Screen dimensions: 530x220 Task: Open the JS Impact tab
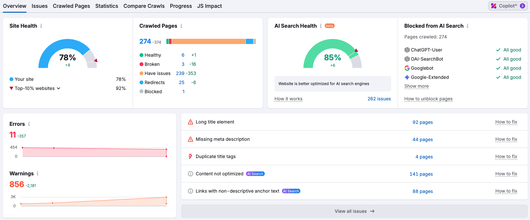coord(209,6)
